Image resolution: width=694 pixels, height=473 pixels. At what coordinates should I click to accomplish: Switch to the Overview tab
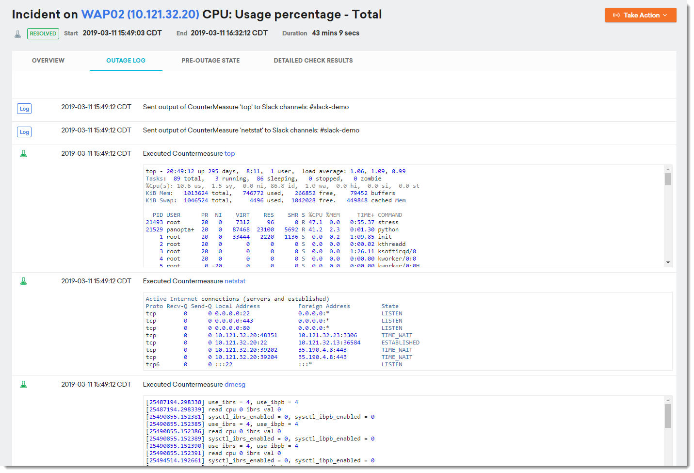click(x=48, y=61)
